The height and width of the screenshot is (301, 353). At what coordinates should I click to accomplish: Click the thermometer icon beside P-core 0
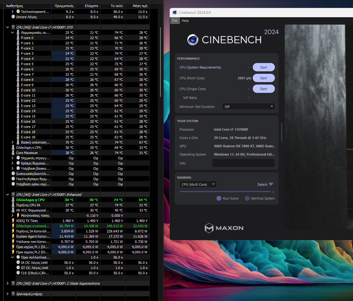(x=18, y=38)
